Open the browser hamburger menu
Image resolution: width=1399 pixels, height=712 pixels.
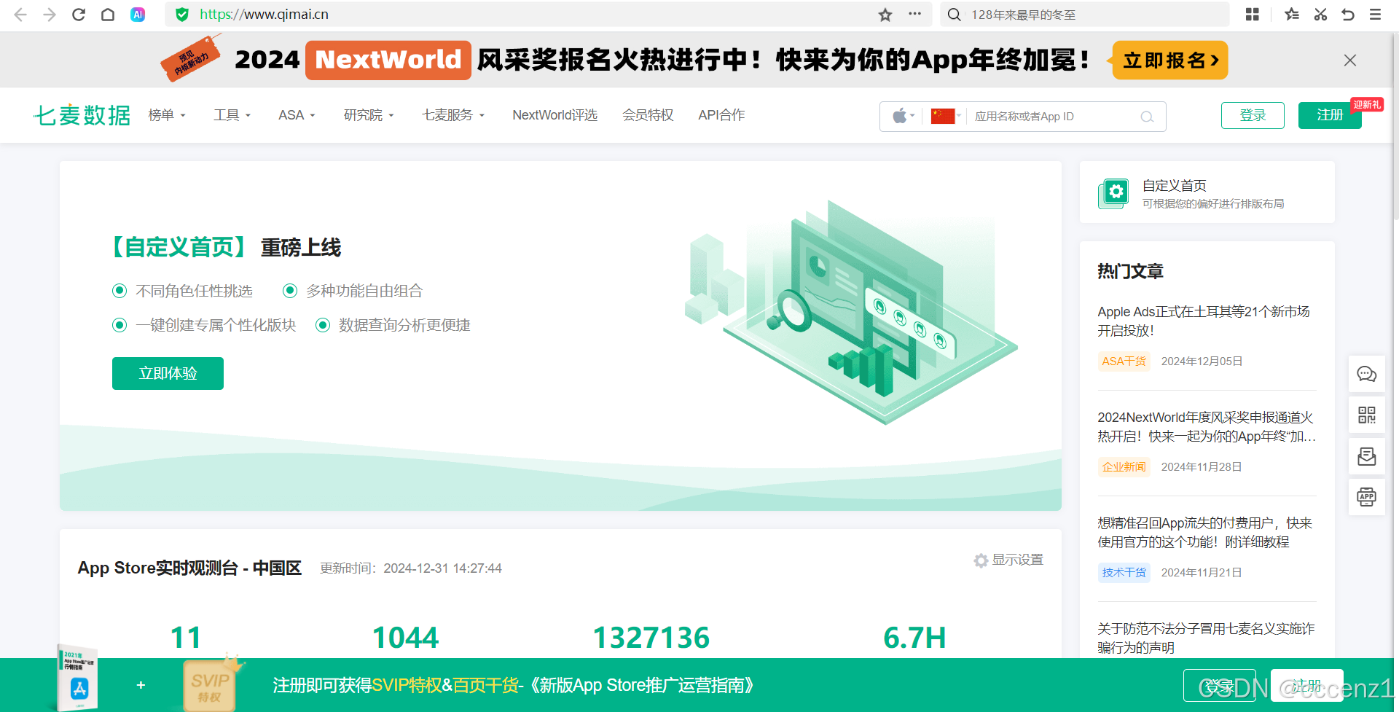[x=1376, y=15]
